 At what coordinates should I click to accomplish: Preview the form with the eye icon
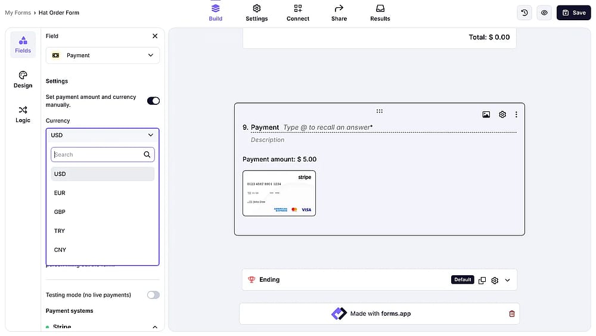coord(544,13)
